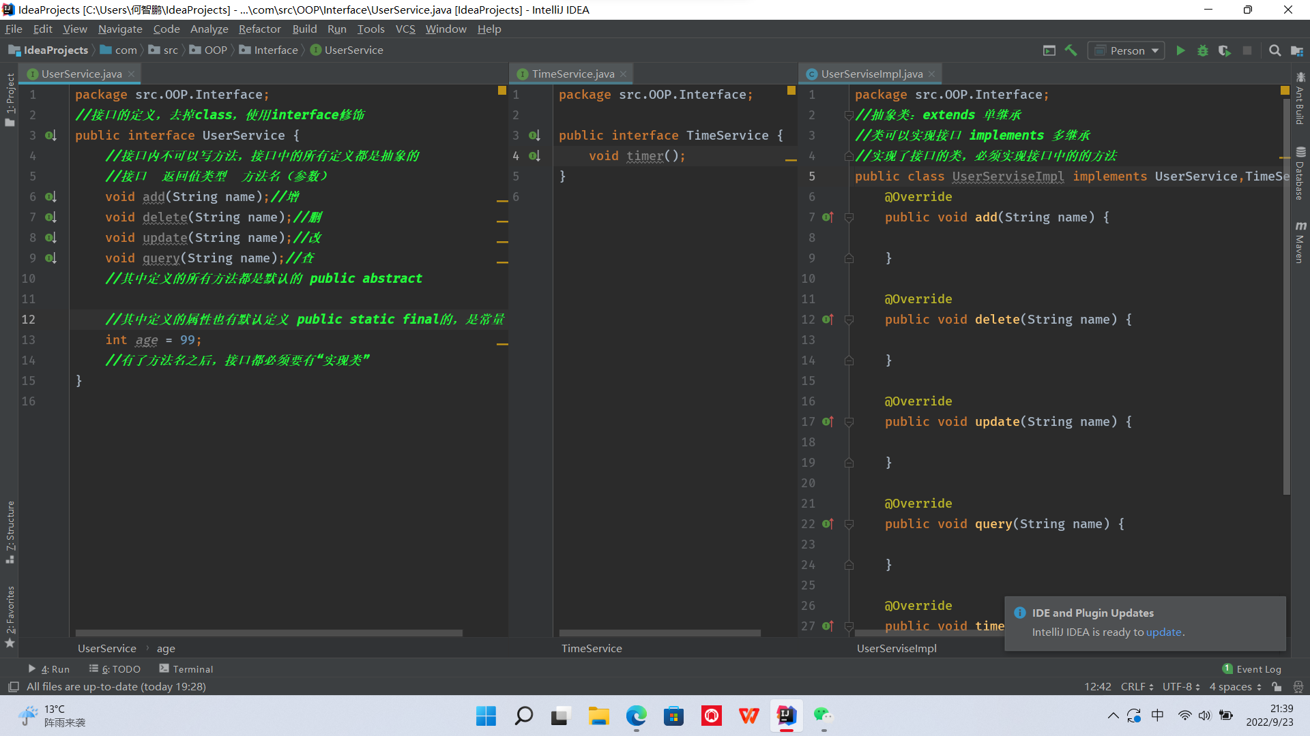Open the UTF-8 file encoding selector

tap(1181, 687)
